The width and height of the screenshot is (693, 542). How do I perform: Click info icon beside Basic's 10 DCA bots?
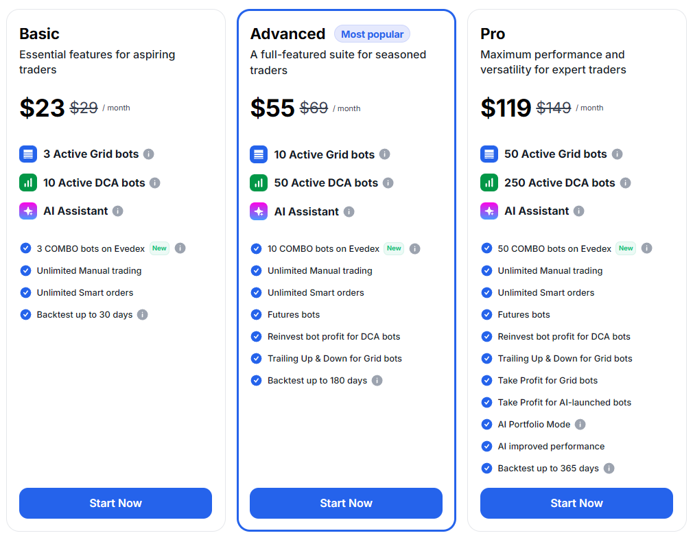pyautogui.click(x=155, y=183)
